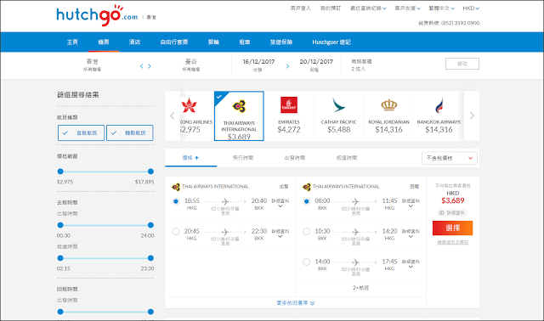
Task: Click Thai Airways logo in outbound flight panel
Action: click(x=176, y=187)
